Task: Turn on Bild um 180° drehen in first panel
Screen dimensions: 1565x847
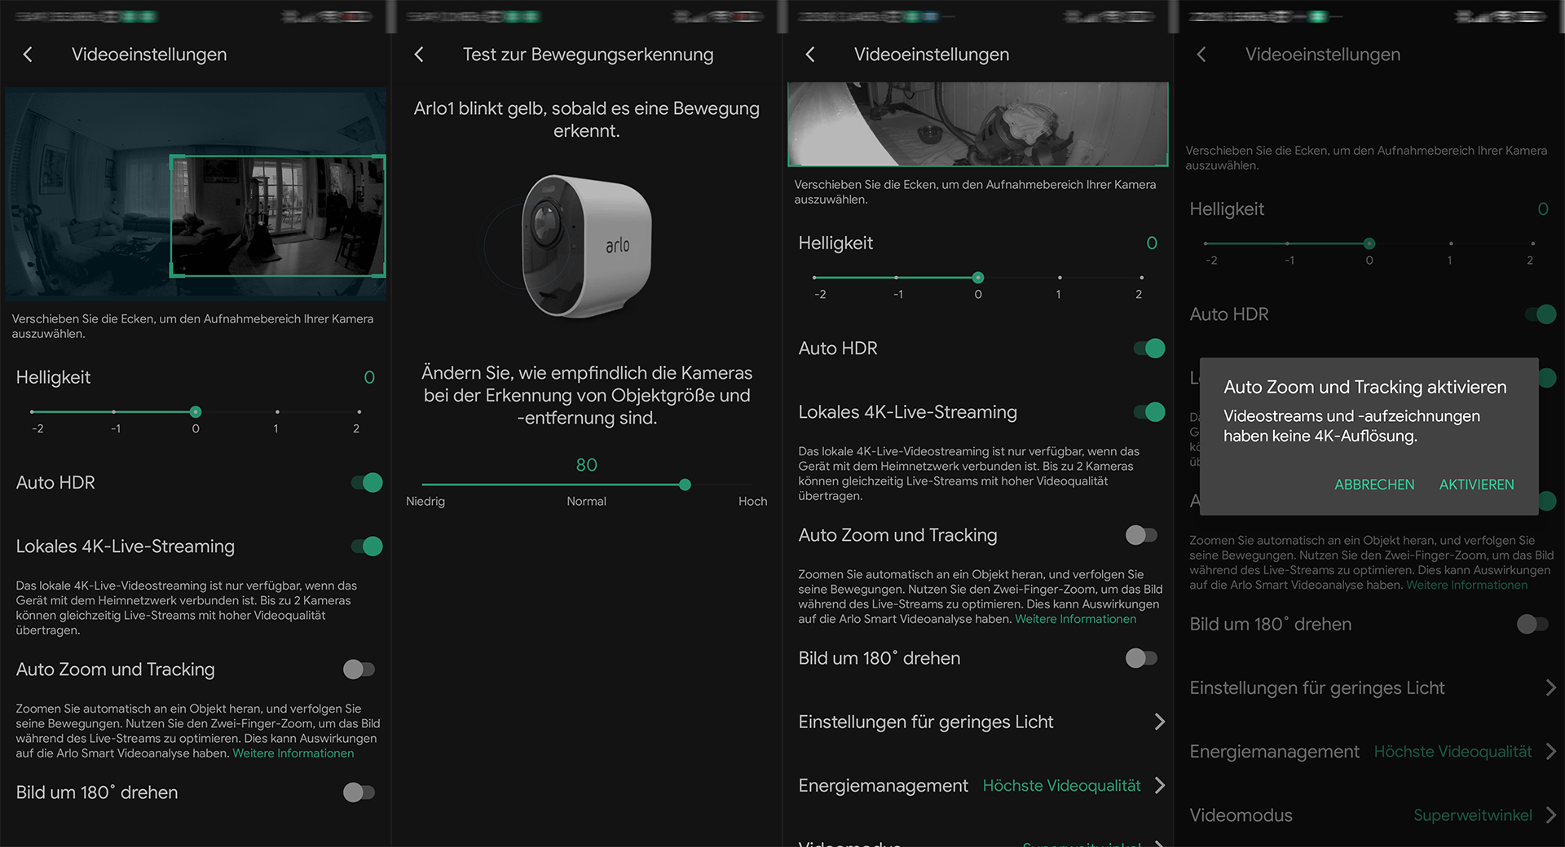Action: click(359, 792)
